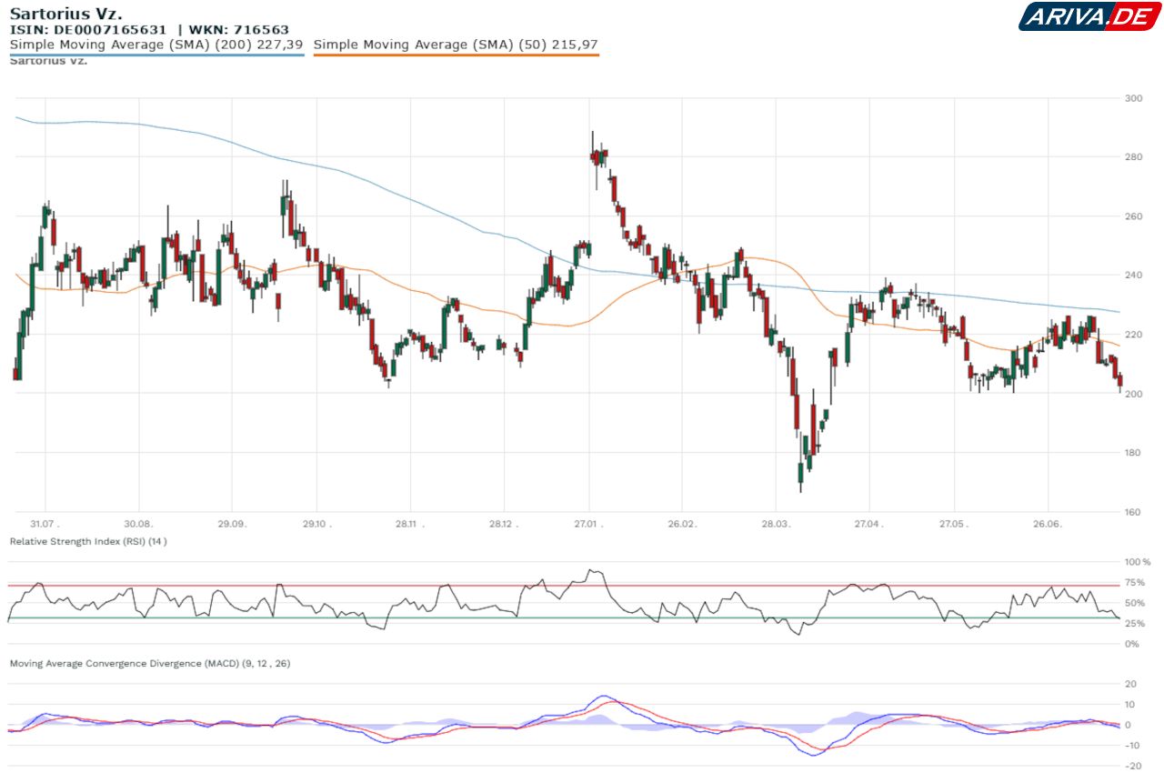The height and width of the screenshot is (773, 1164).
Task: Click the 50% RSI axis label
Action: (x=1135, y=603)
